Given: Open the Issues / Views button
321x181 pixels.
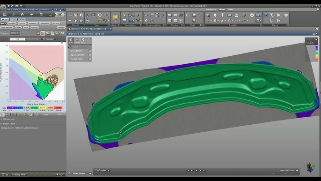Looking at the screenshot, I should click(20, 174).
